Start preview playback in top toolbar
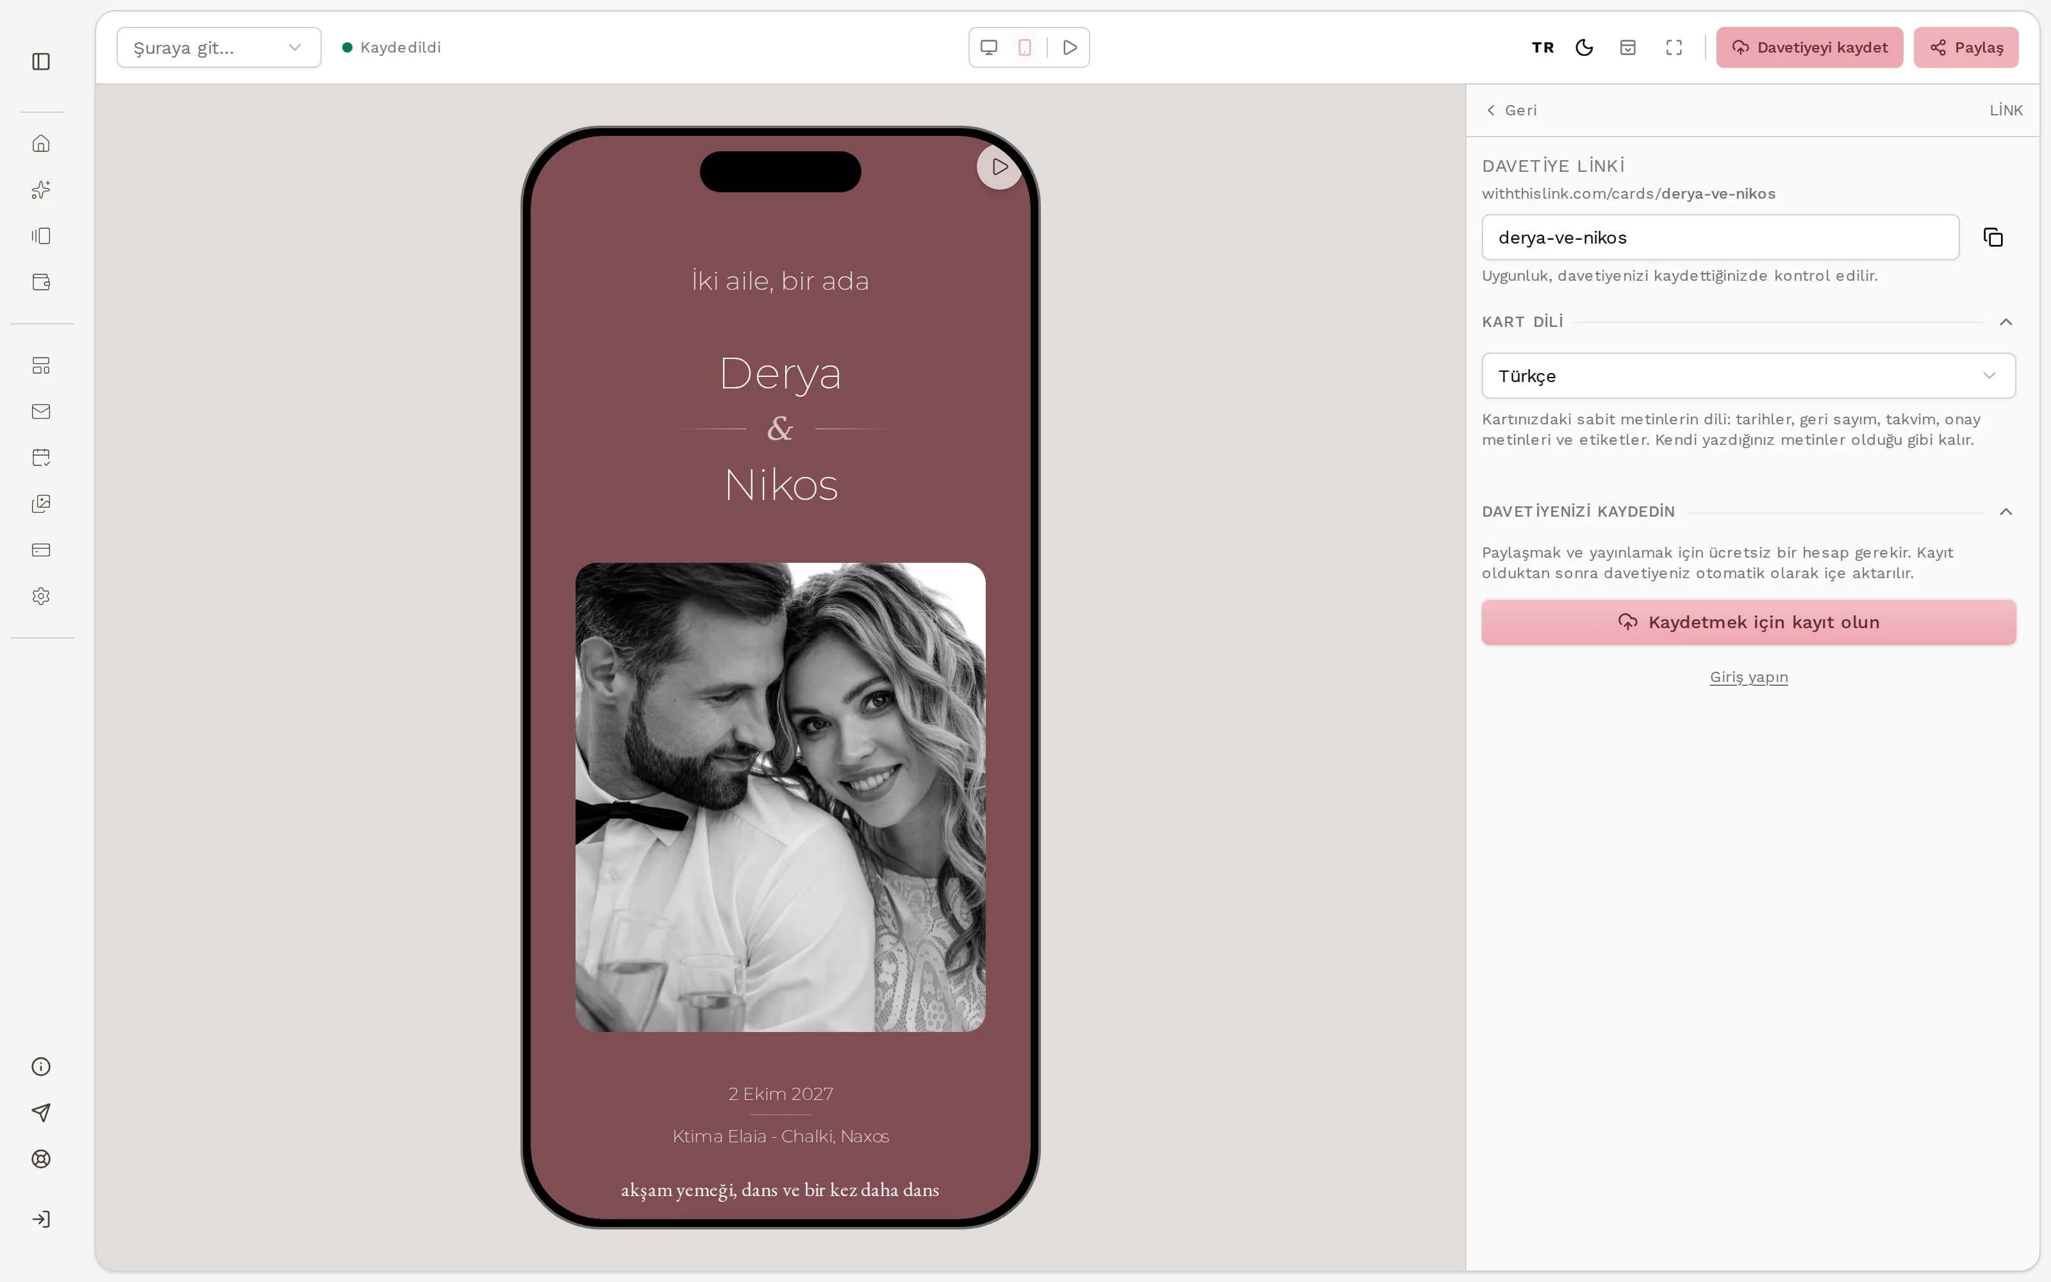 tap(1070, 47)
